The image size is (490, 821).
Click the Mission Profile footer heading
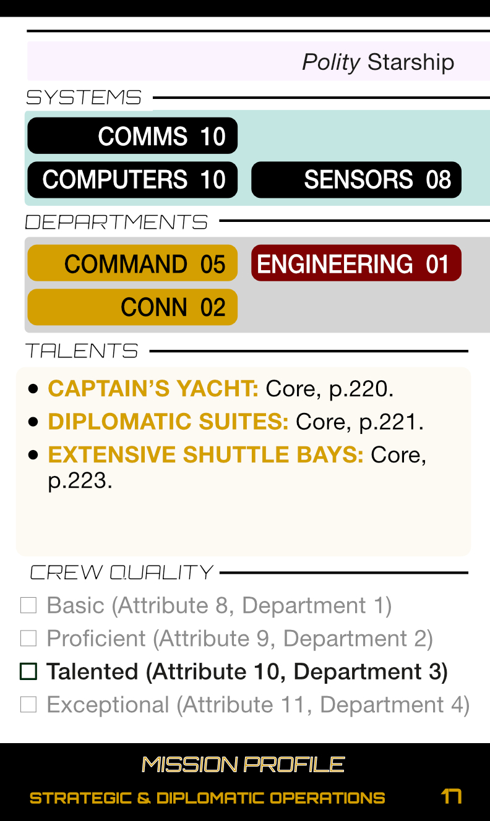tap(243, 765)
